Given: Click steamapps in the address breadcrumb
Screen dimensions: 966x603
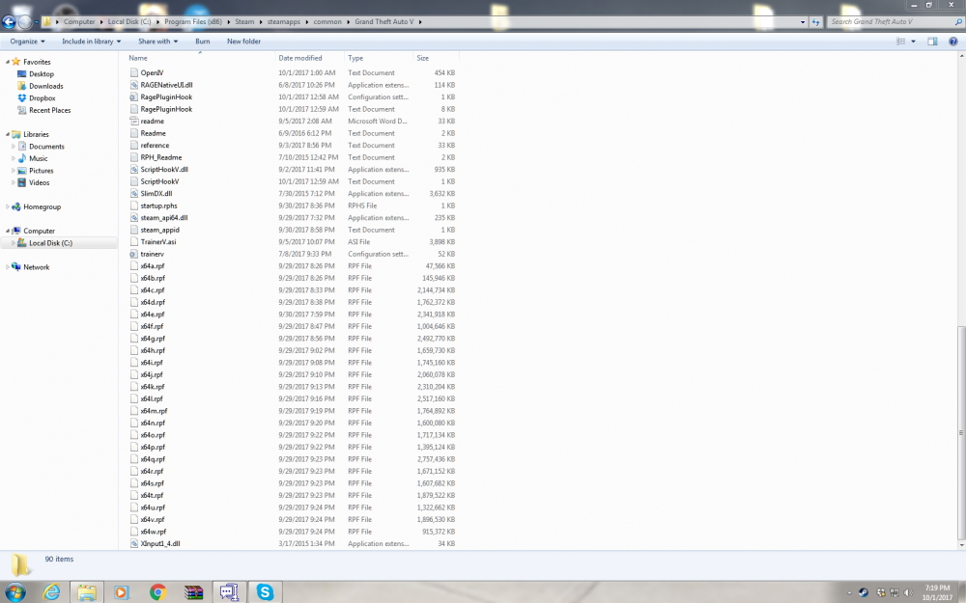Looking at the screenshot, I should click(x=284, y=21).
